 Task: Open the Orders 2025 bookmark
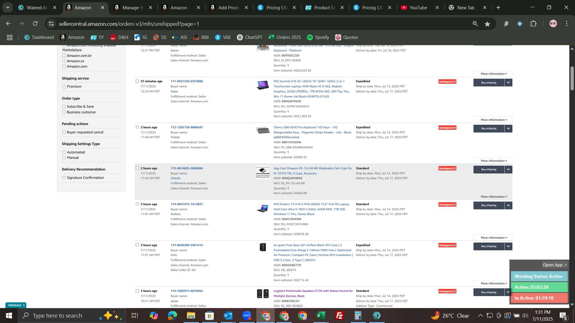[x=285, y=37]
